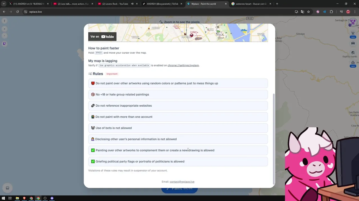Click the map icon at bottom-left corner
Image resolution: width=359 pixels, height=201 pixels.
point(8,188)
